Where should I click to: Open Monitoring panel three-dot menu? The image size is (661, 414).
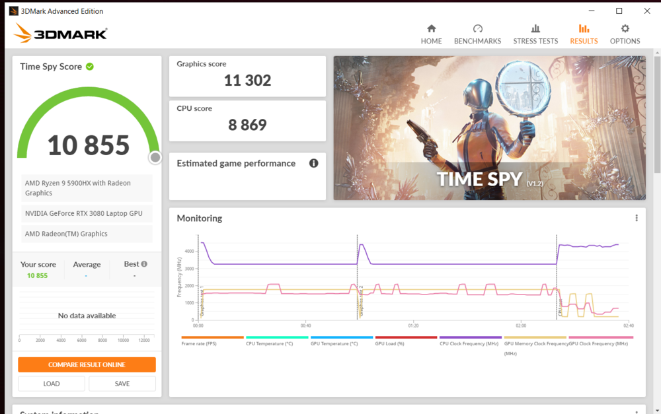click(637, 219)
